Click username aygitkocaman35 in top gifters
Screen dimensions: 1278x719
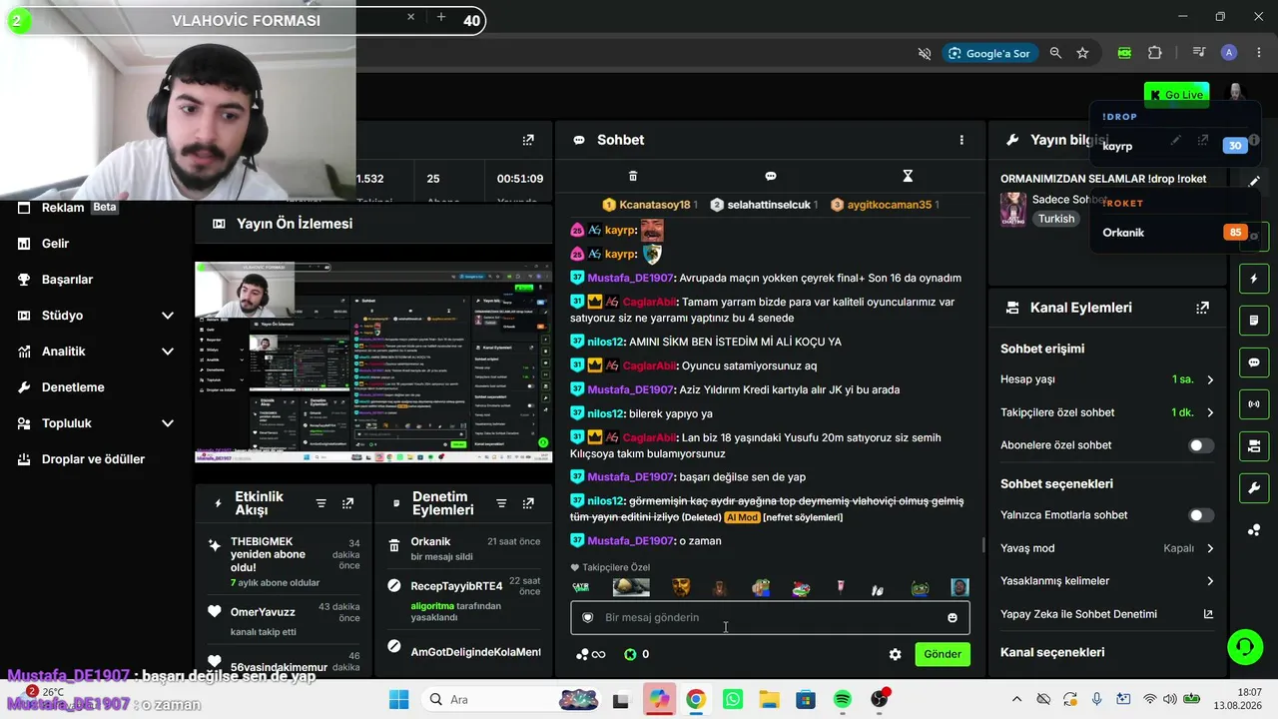click(x=889, y=205)
